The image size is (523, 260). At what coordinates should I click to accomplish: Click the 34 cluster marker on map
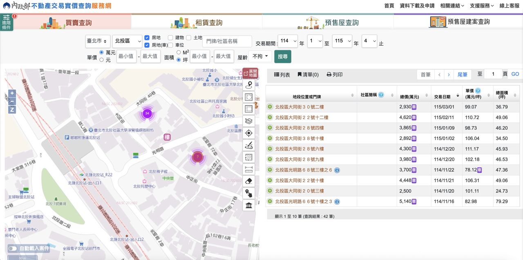147,113
